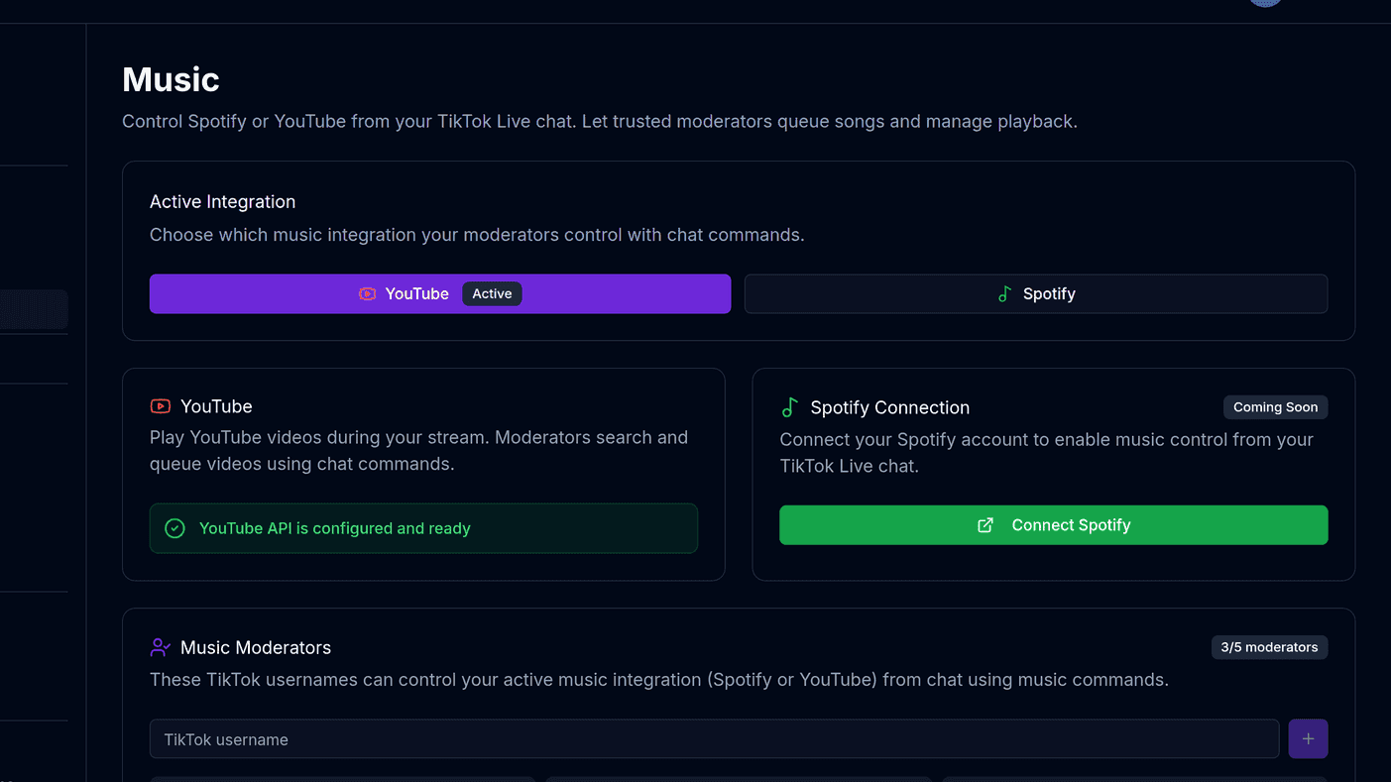The height and width of the screenshot is (782, 1391).
Task: Click the Active badge on YouTube button
Action: tap(492, 293)
